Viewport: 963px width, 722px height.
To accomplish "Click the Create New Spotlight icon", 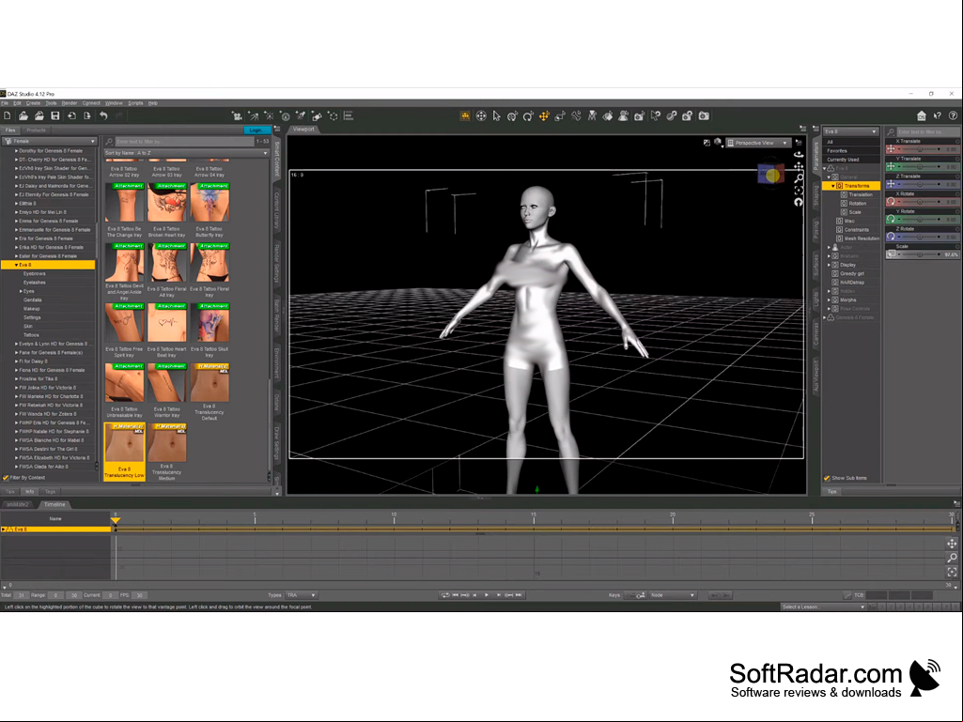I will pos(301,116).
